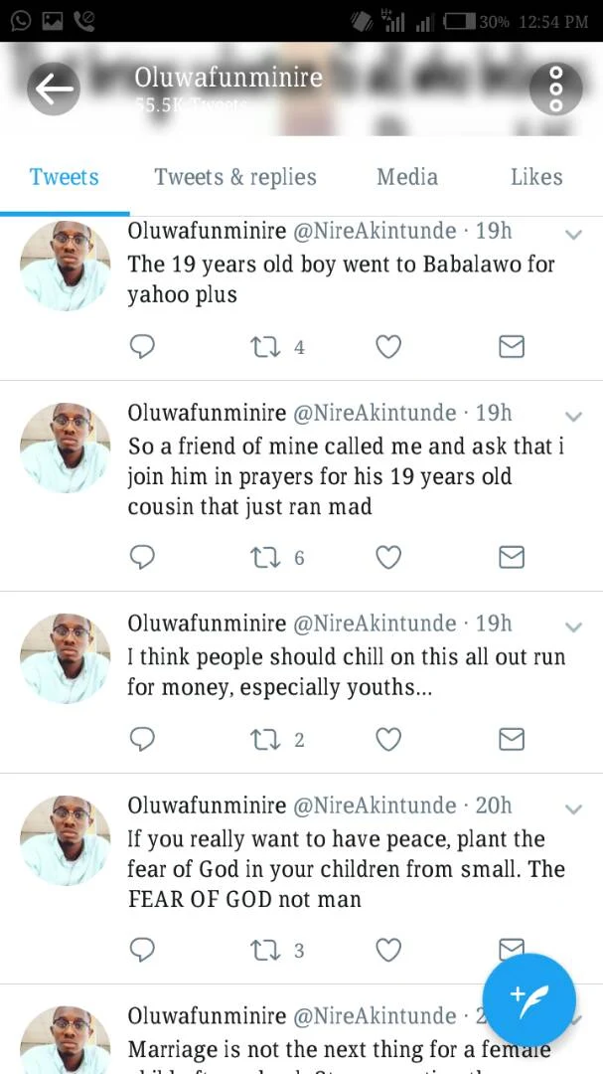
Task: Reply to the Babalawo yahoo plus tweet
Action: [x=143, y=346]
